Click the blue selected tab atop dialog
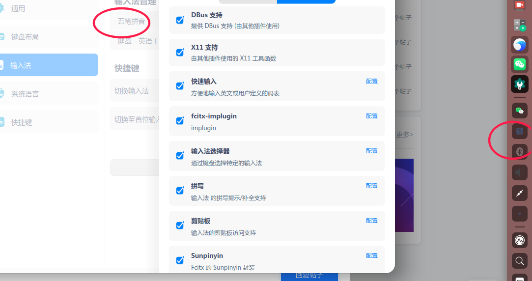This screenshot has width=532, height=281. pyautogui.click(x=307, y=1)
